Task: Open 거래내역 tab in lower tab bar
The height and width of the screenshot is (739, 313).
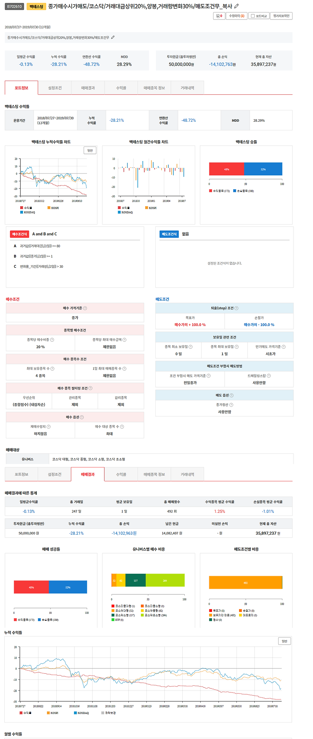Action: click(187, 474)
